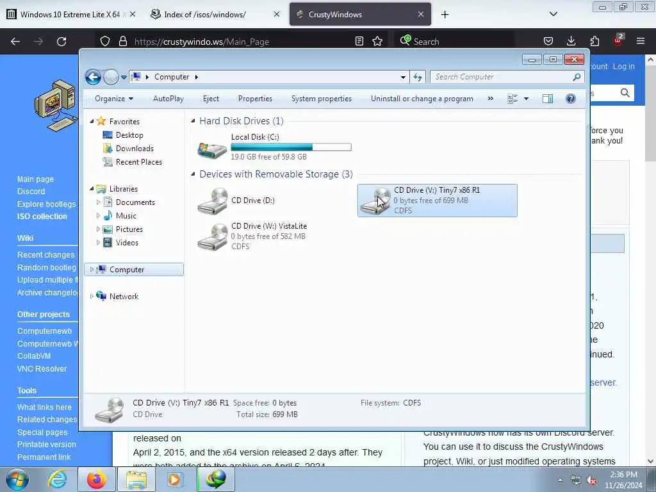This screenshot has height=492, width=656.
Task: Show more toolbar commands via the double chevron
Action: click(490, 99)
